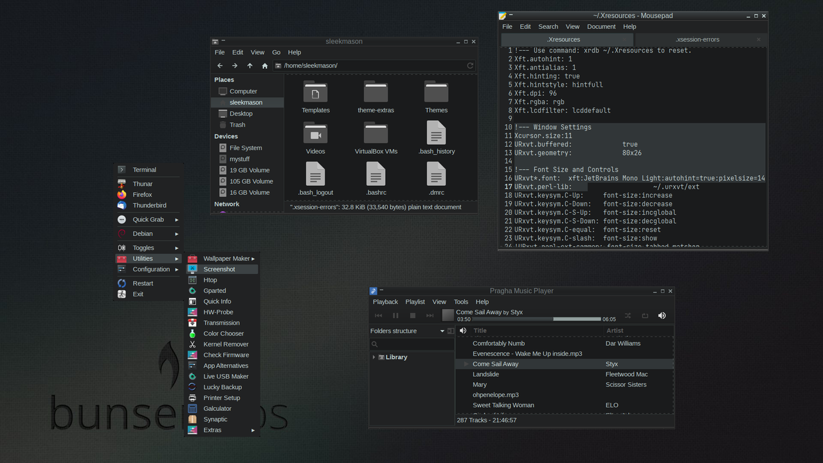Open File System in Devices
Screen dimensions: 823x463
[247, 148]
